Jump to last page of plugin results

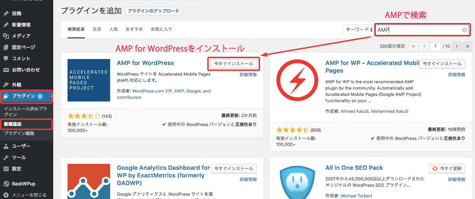click(468, 46)
